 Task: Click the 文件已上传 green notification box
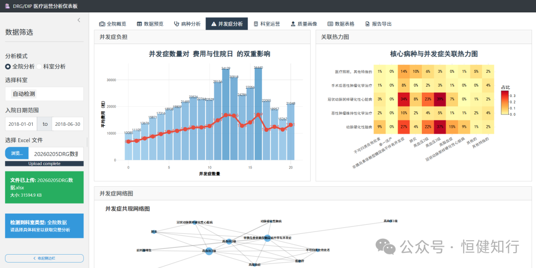pyautogui.click(x=45, y=187)
